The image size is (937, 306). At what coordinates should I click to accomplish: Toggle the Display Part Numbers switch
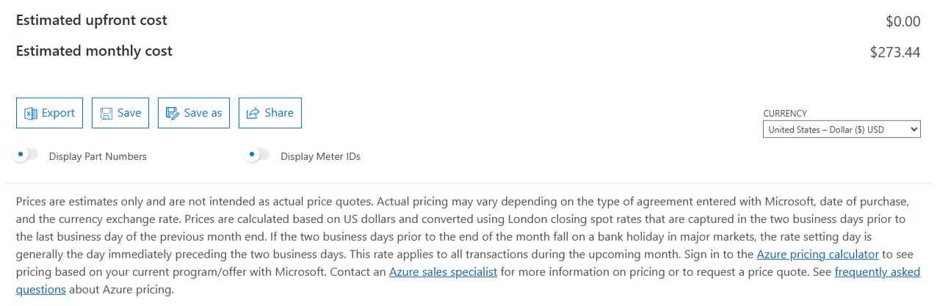[x=27, y=155]
